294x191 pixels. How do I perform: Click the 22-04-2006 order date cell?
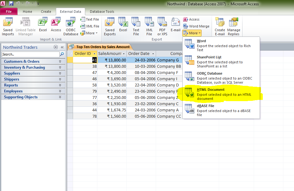[141, 85]
